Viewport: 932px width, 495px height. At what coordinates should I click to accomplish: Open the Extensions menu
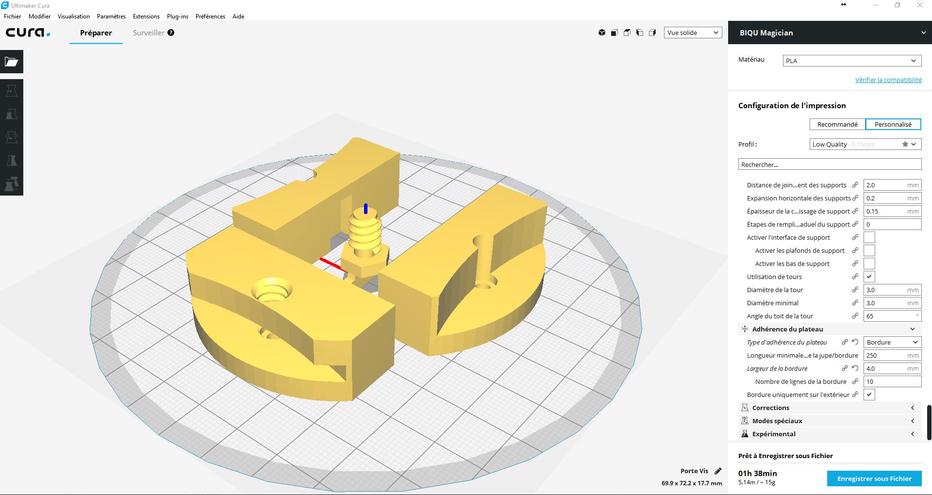(x=146, y=16)
